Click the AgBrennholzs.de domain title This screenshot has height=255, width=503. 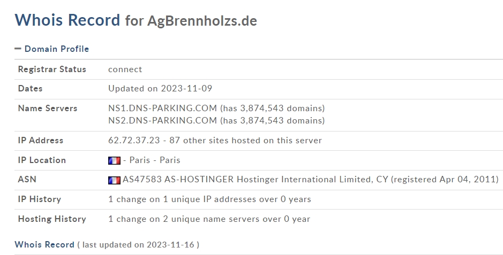pos(202,21)
